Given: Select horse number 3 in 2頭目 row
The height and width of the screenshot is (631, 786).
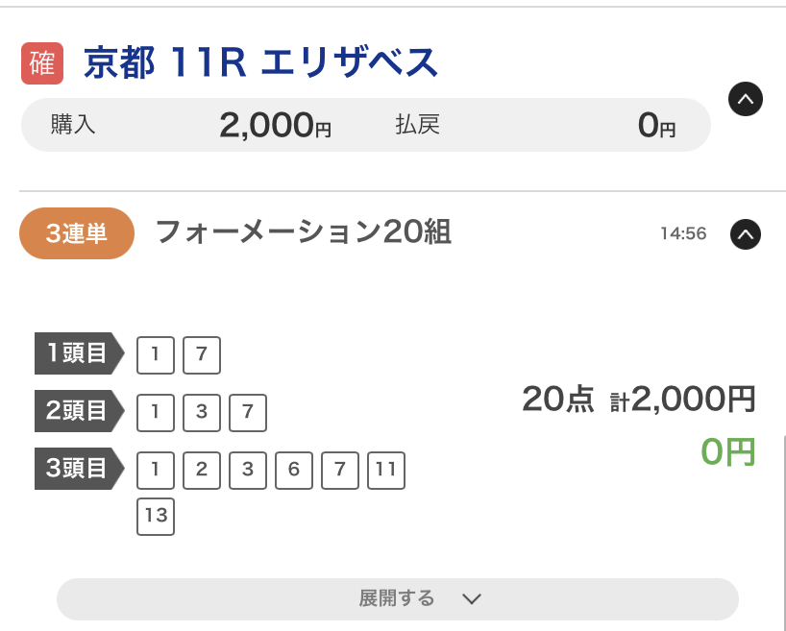Looking at the screenshot, I should (202, 413).
